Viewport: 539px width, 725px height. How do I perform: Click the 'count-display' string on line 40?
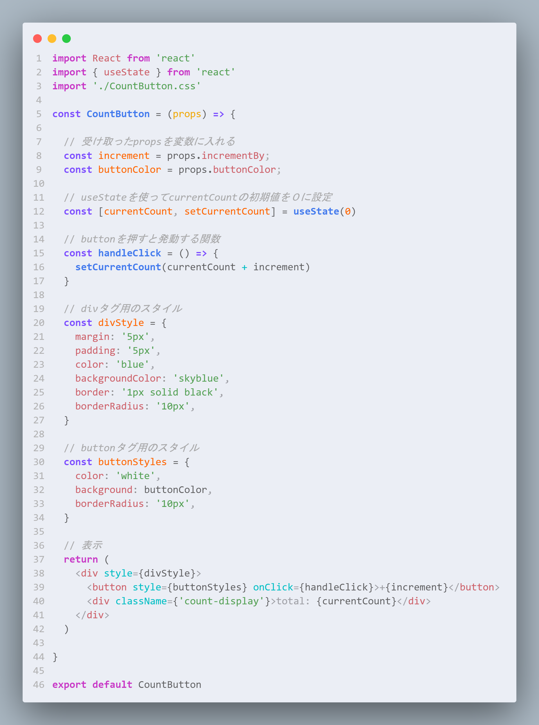click(x=222, y=601)
